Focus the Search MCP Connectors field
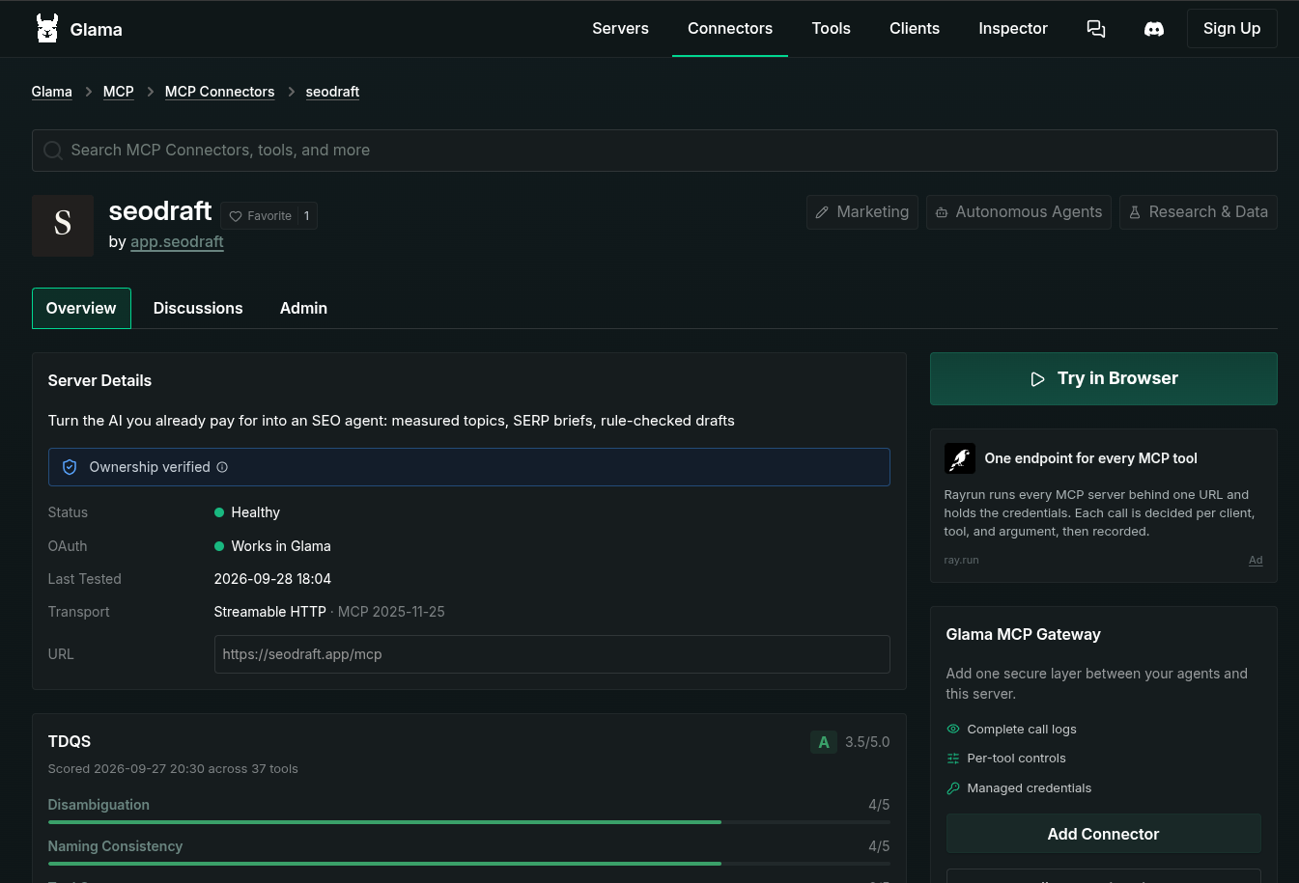 655,151
